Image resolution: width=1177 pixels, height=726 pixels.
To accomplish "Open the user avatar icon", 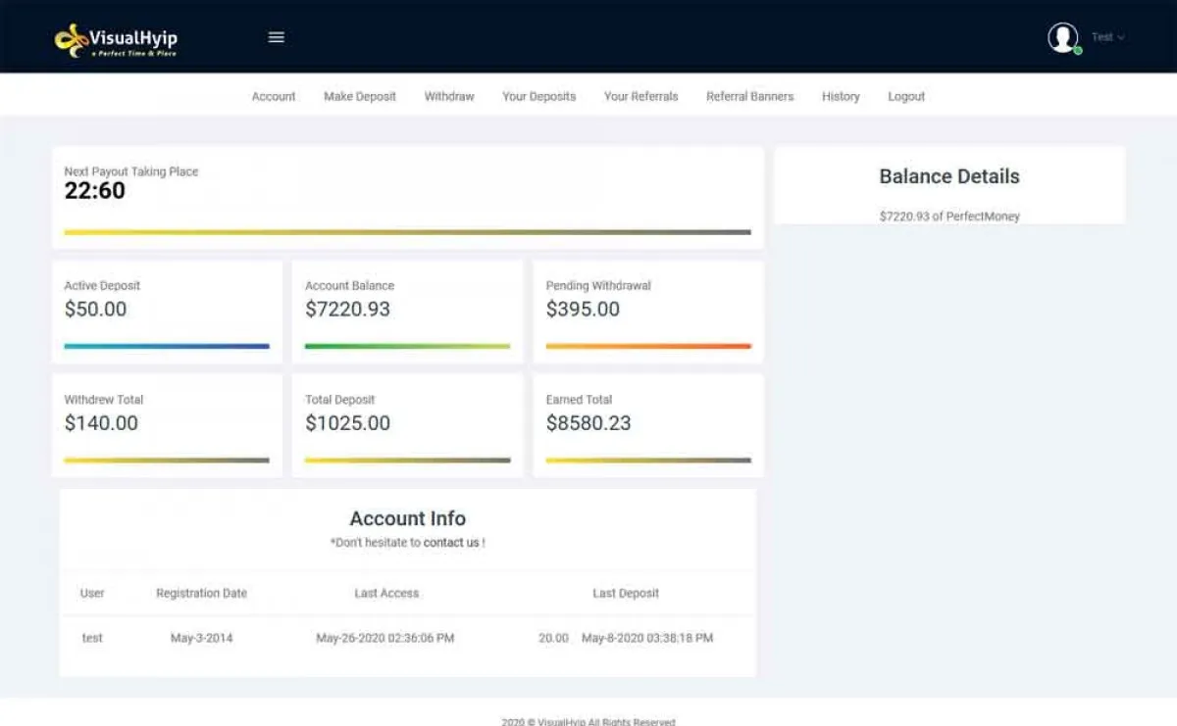I will tap(1063, 38).
